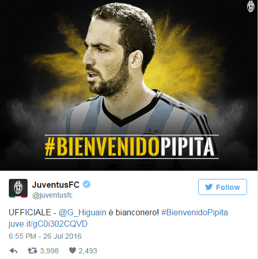
Task: Click the heart like icon
Action: point(72,251)
